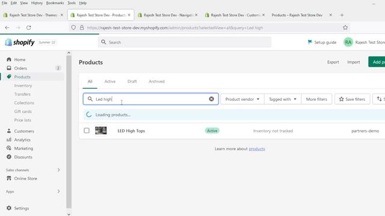The height and width of the screenshot is (216, 385).
Task: Click the top Shopify admin search field
Action: tap(185, 42)
